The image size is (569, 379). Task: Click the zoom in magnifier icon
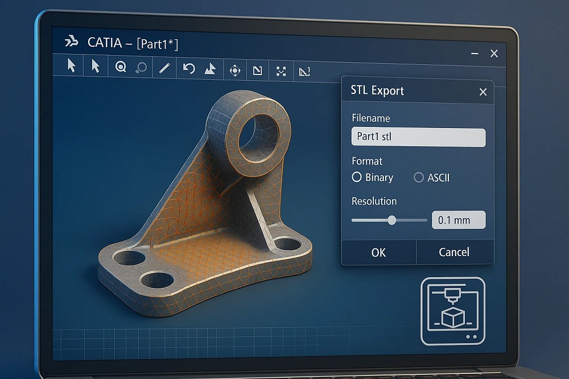tap(121, 67)
